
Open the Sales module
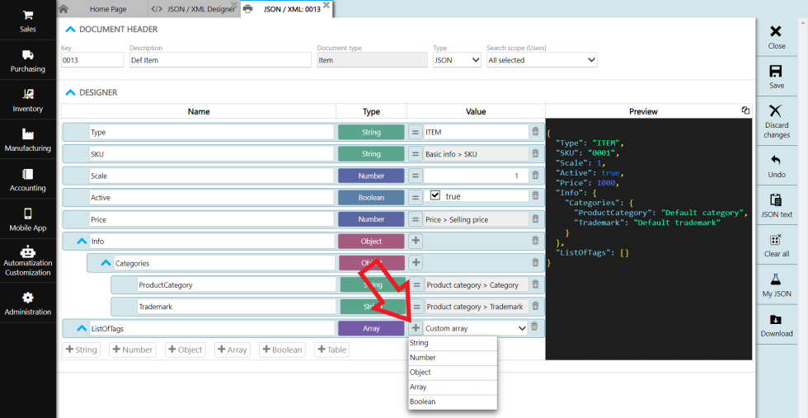[x=28, y=21]
